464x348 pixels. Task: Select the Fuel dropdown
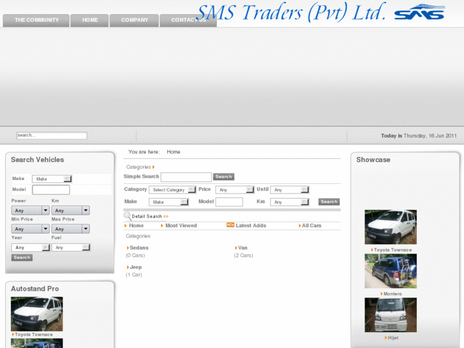(71, 247)
